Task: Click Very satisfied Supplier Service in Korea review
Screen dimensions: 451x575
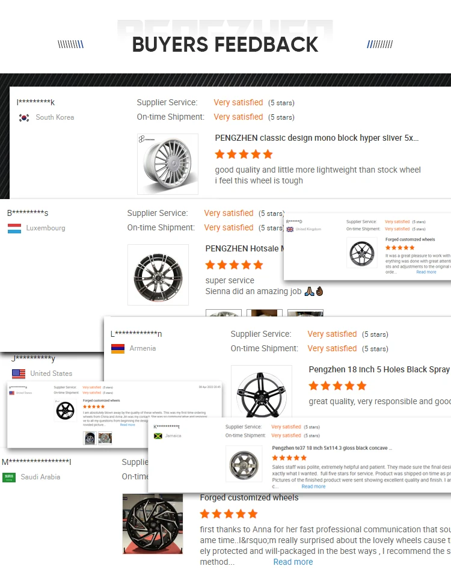Action: pyautogui.click(x=238, y=103)
